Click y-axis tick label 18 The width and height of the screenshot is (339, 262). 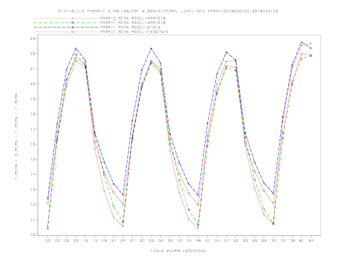tap(33, 114)
